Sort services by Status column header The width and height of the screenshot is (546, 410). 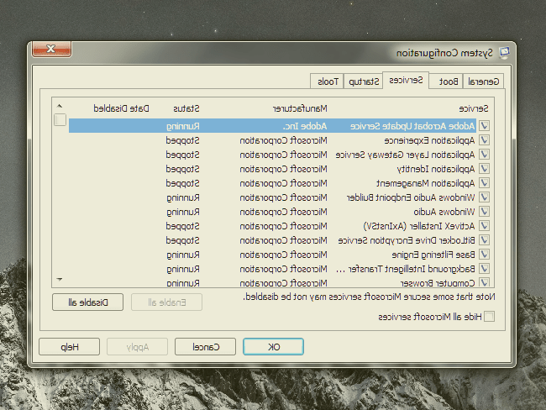[185, 108]
